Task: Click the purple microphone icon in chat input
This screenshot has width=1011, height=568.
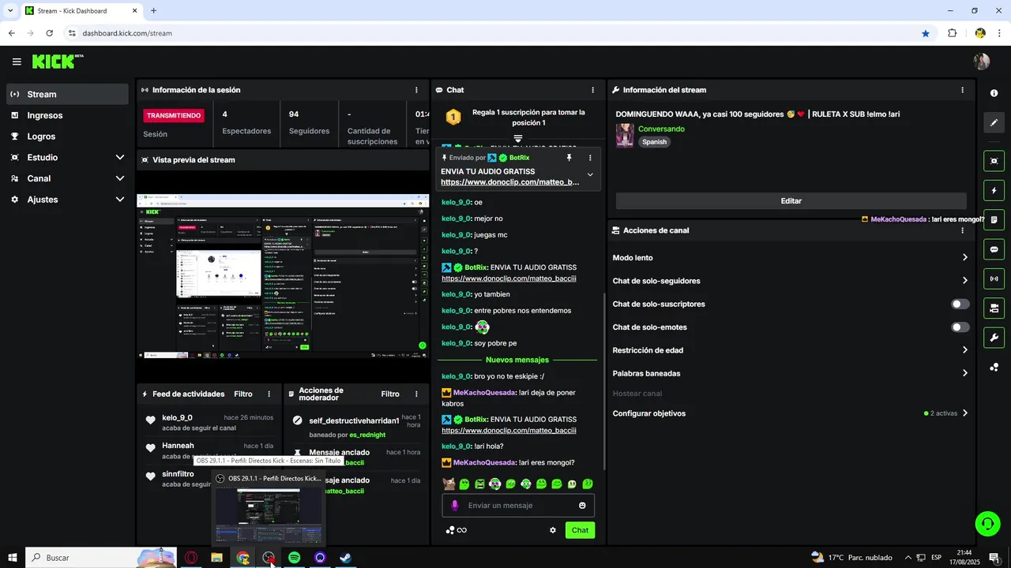Action: coord(454,506)
